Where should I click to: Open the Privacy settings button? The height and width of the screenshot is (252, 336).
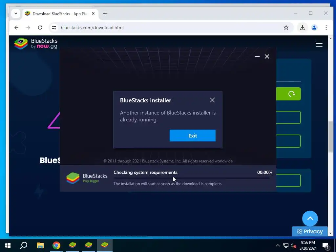click(x=310, y=231)
